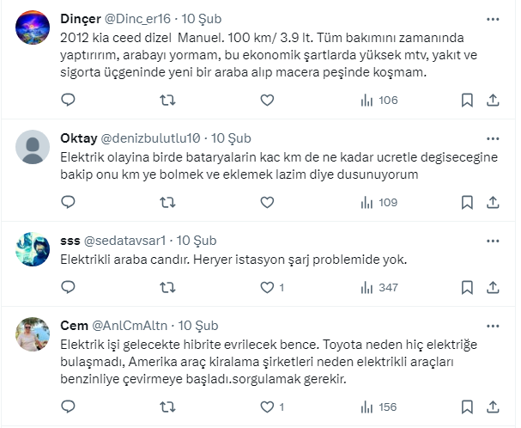The image size is (521, 428).
Task: Open the @denizbulutlu10 profile handle
Action: coord(151,138)
